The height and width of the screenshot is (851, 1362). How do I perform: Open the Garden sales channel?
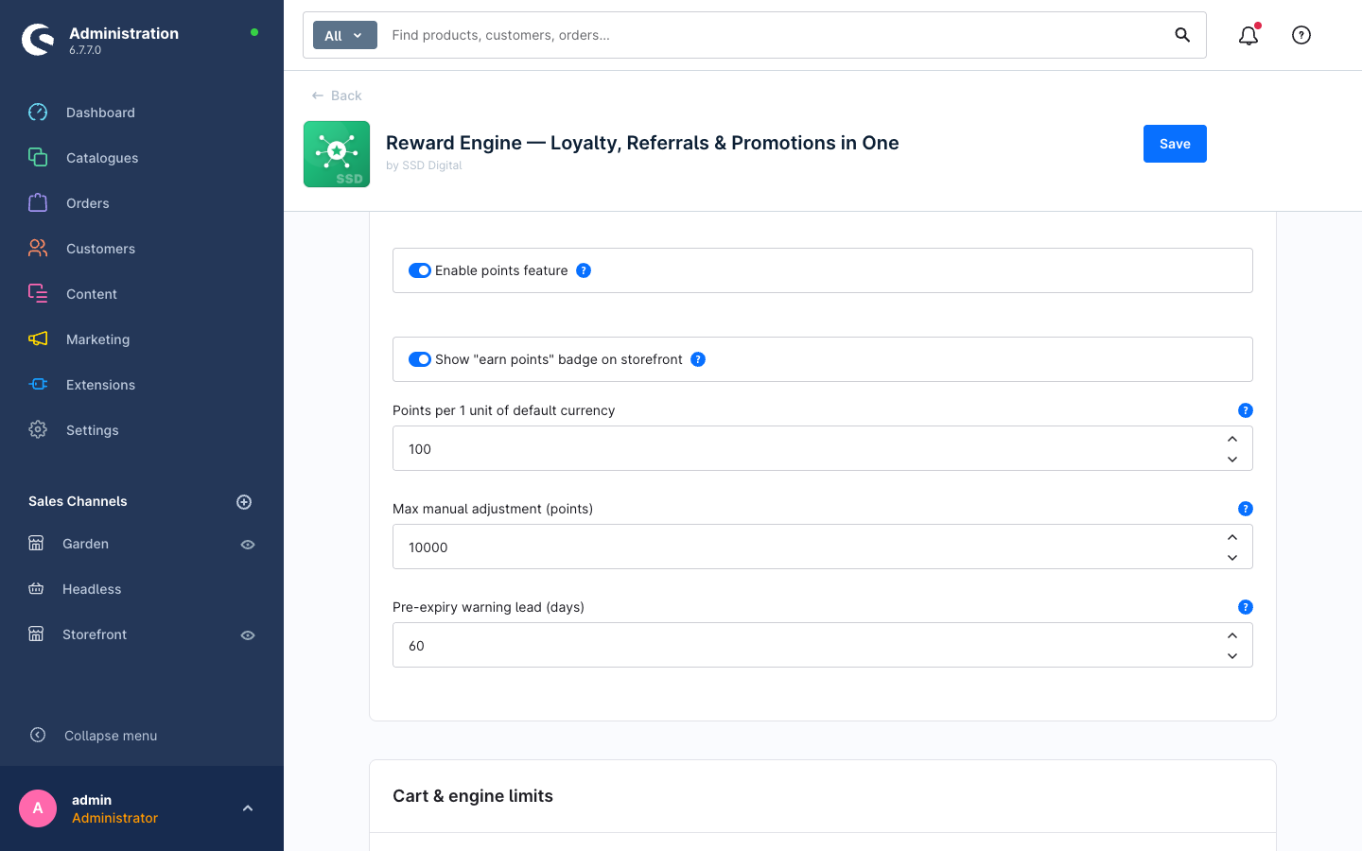(x=85, y=544)
